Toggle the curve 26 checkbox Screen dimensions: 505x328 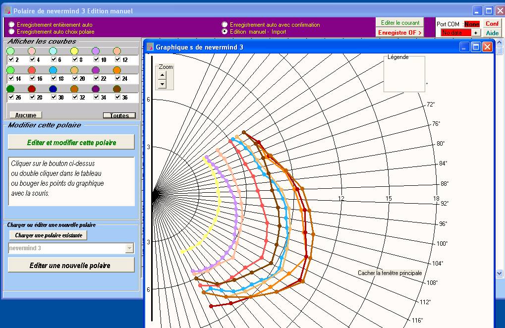coord(11,97)
